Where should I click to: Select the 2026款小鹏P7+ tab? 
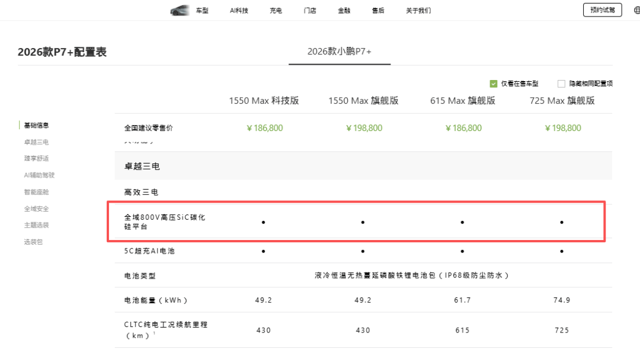(339, 52)
